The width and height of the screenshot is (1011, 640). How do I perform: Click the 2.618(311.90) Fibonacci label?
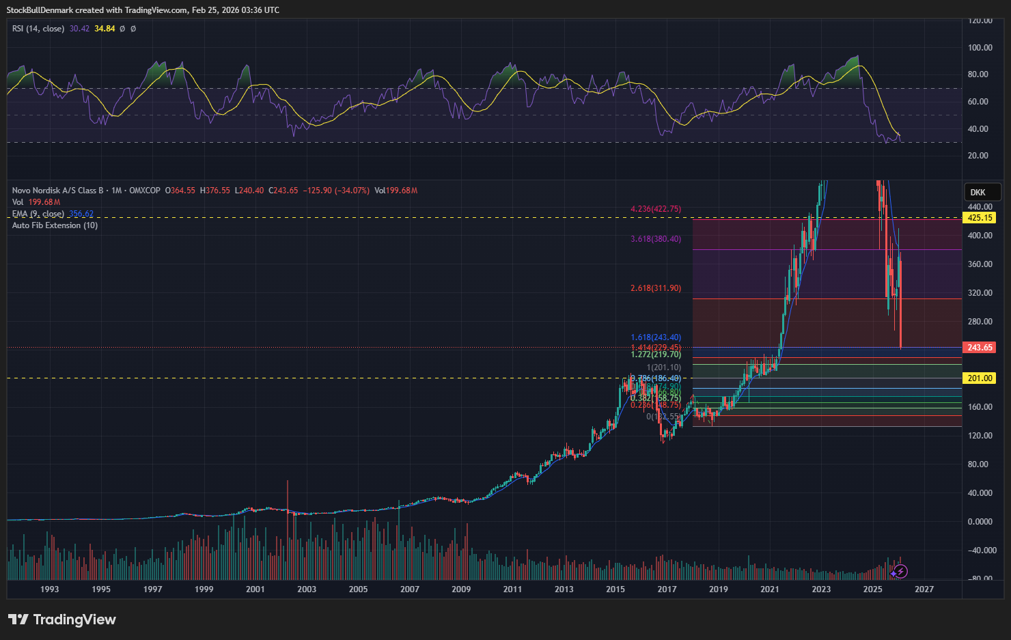pos(655,288)
